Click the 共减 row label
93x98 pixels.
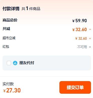[x=6, y=29]
